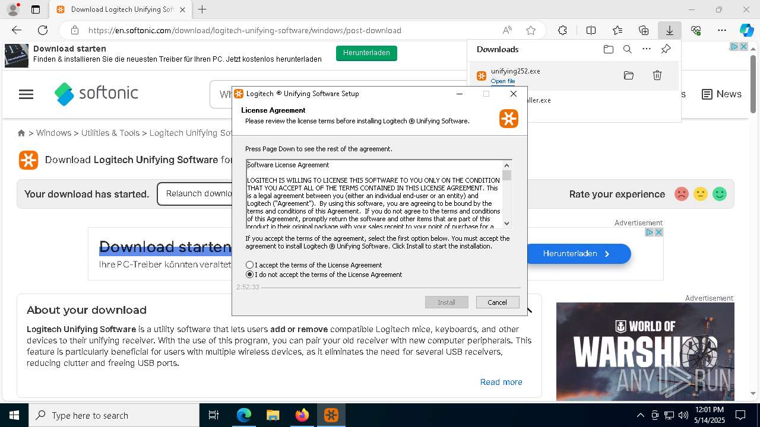Viewport: 760px width, 427px height.
Task: Search downloads with magnifier icon
Action: tap(628, 49)
